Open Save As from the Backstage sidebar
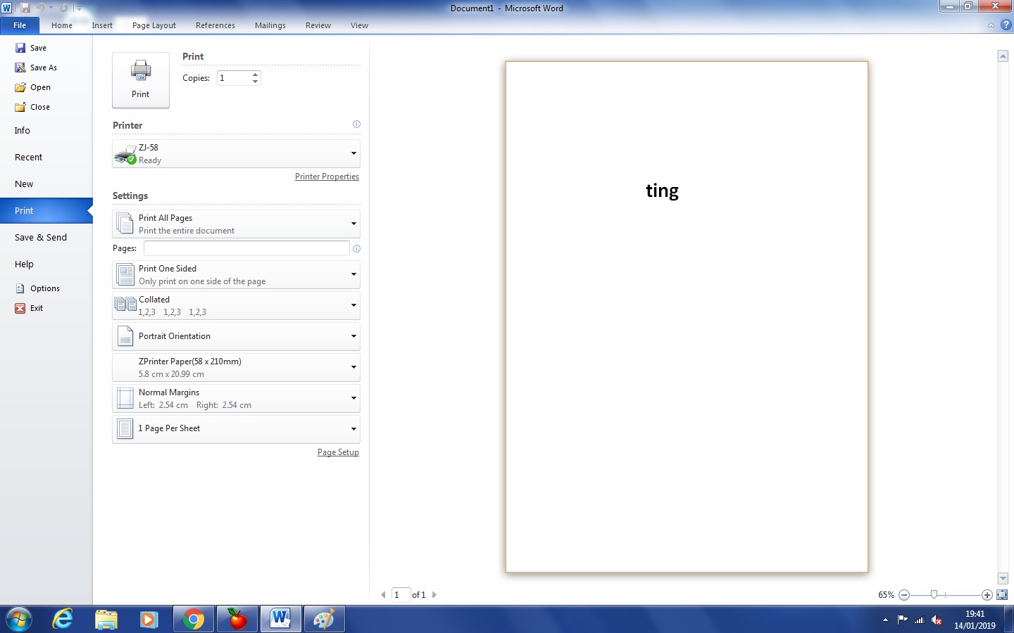Image resolution: width=1014 pixels, height=633 pixels. click(43, 68)
